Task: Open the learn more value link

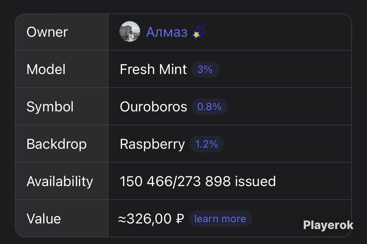Action: (220, 219)
